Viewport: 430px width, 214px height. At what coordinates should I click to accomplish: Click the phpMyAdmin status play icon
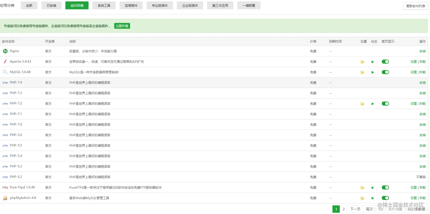tap(373, 198)
